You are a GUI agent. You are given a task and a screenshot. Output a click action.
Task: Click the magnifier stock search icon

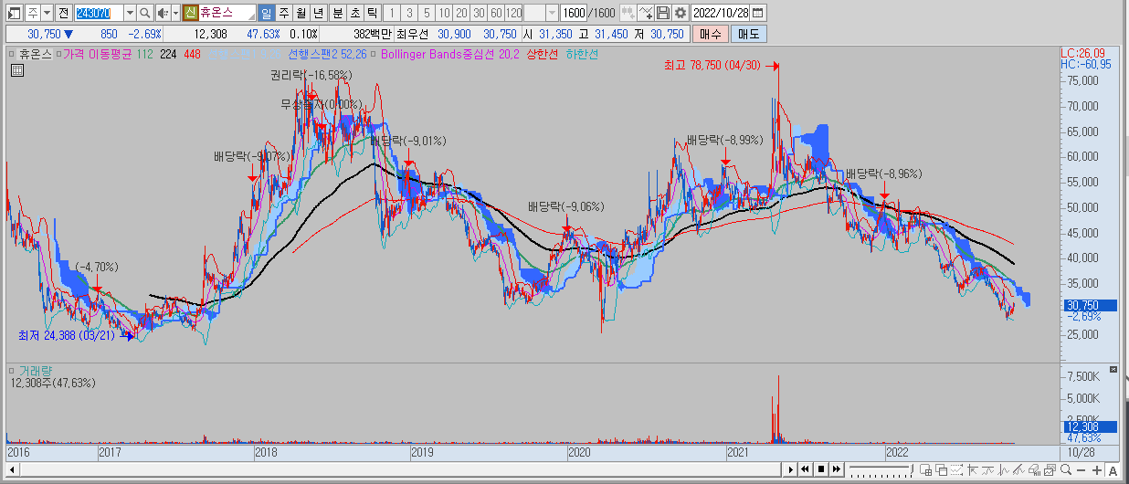tap(144, 13)
